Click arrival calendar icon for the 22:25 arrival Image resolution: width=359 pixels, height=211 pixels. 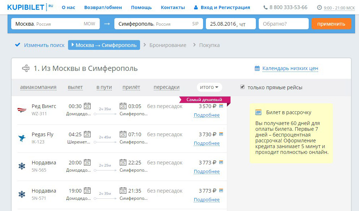coord(123,162)
